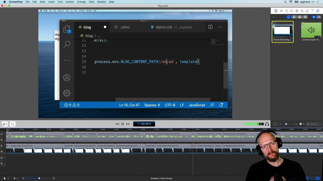Switch media library to grid view
The width and height of the screenshot is (323, 181).
point(314,17)
